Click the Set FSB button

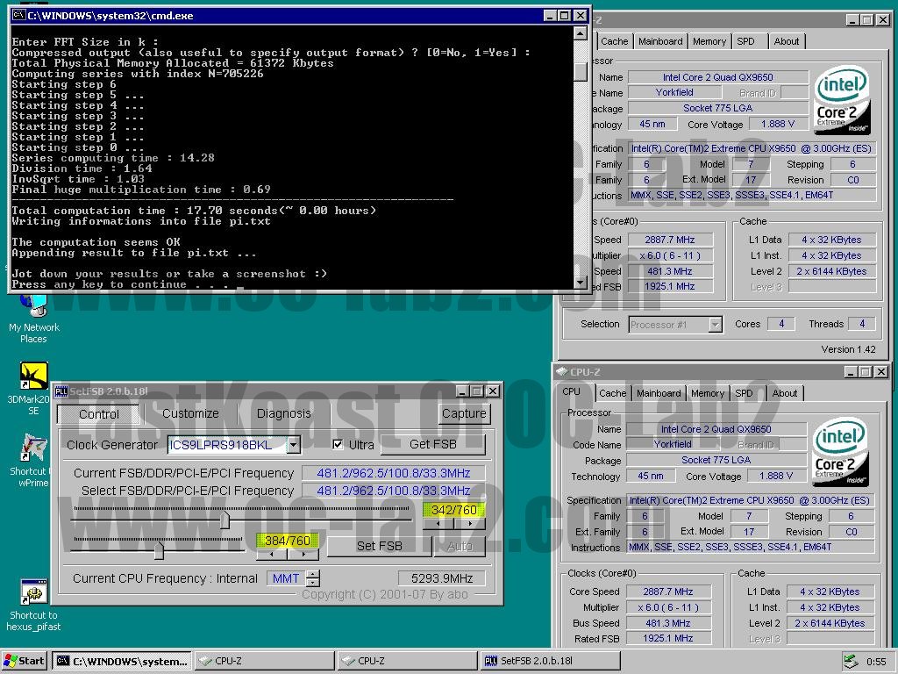point(379,546)
